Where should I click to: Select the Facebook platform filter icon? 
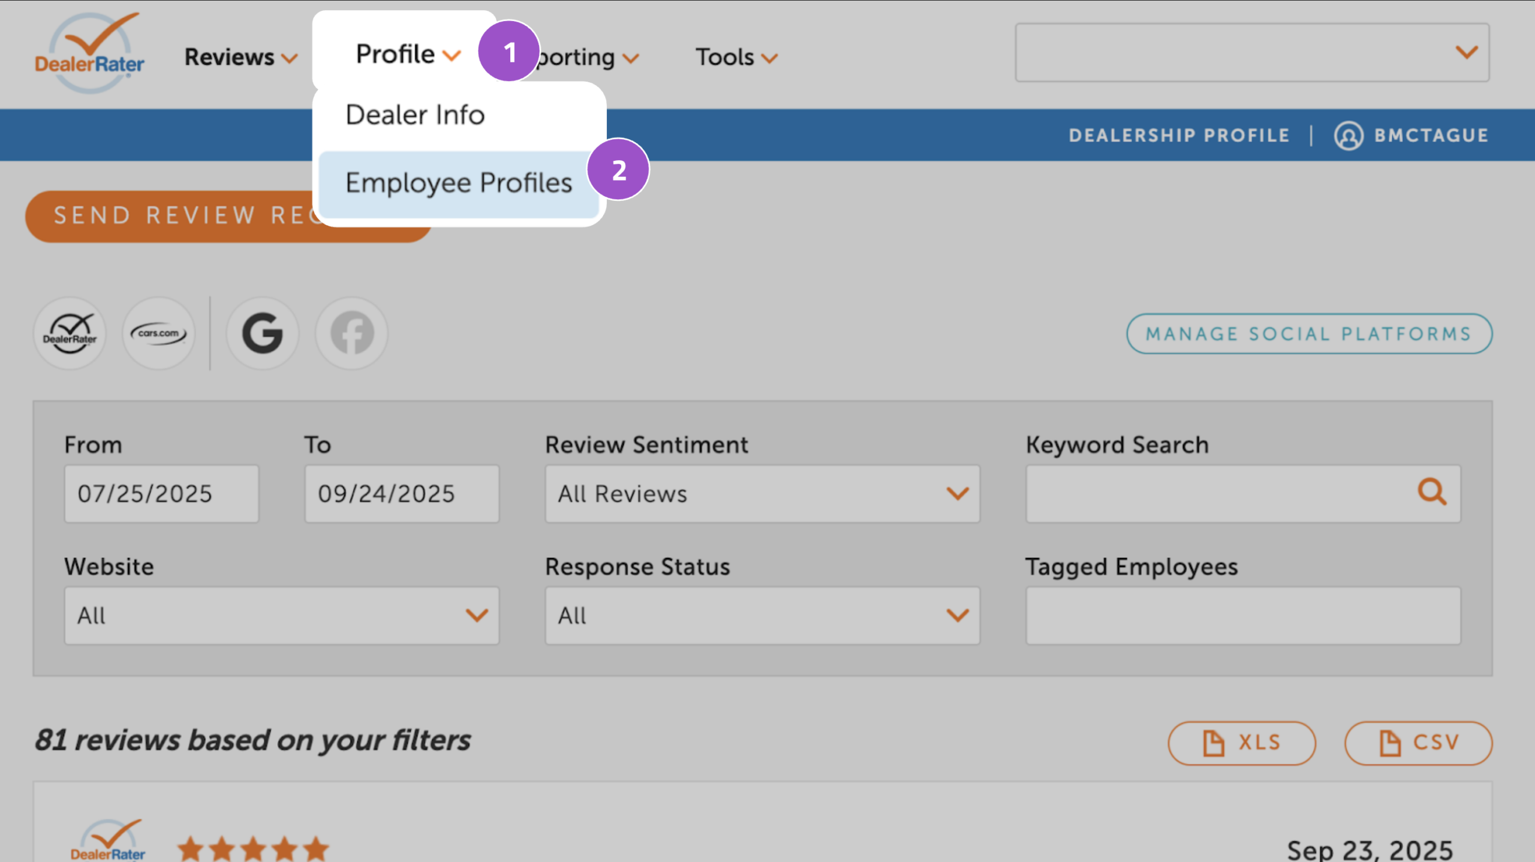point(352,334)
